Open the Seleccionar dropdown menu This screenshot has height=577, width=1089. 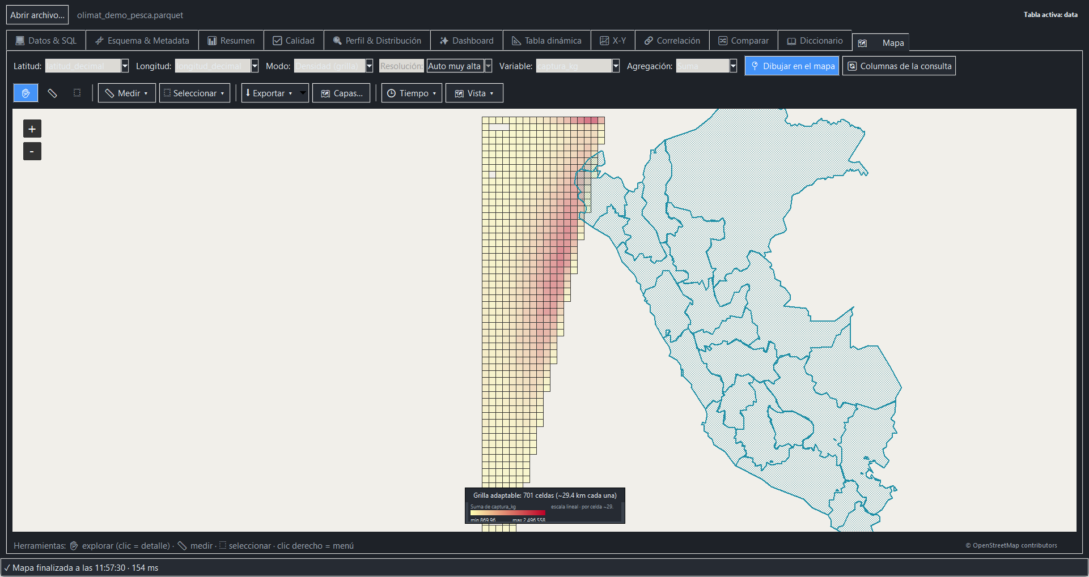[194, 93]
